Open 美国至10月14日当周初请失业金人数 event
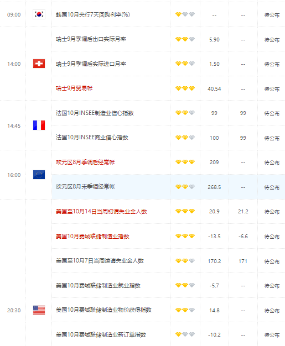 tap(101, 211)
